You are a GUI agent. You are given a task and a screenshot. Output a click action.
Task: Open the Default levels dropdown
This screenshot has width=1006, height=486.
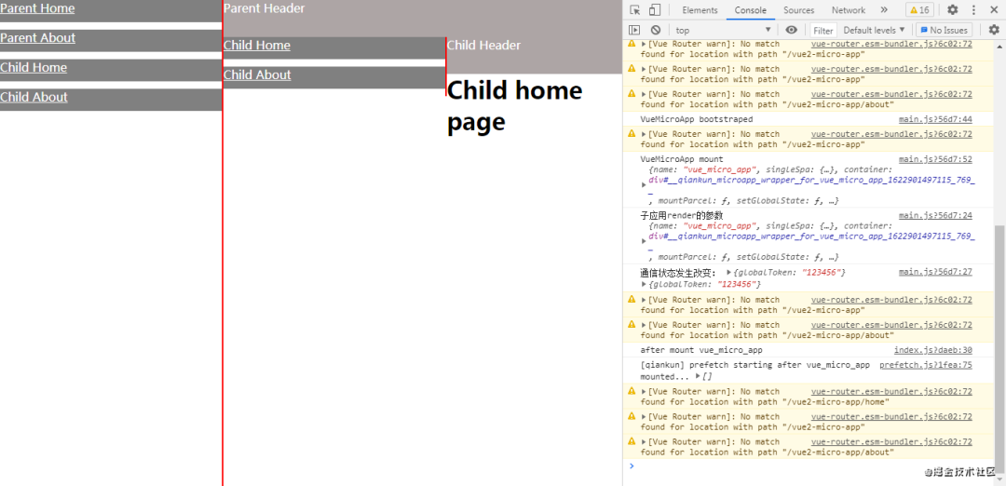click(x=874, y=30)
